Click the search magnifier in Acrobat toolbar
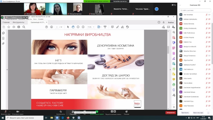 pos(24,27)
